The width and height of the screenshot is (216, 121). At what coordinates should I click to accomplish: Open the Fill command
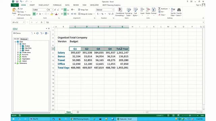[x=161, y=12]
